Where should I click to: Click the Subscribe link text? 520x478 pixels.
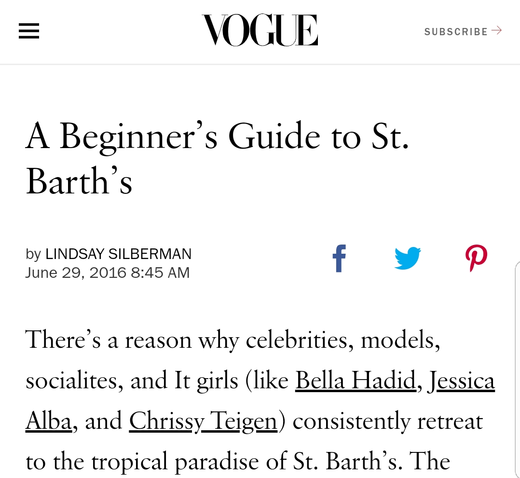456,32
